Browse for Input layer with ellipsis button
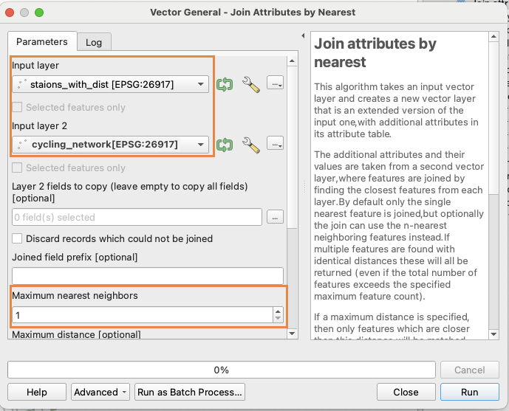509x411 pixels. [x=276, y=84]
